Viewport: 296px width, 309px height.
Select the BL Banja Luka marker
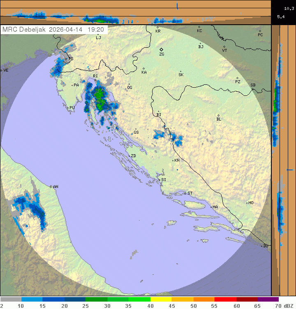coord(218,116)
